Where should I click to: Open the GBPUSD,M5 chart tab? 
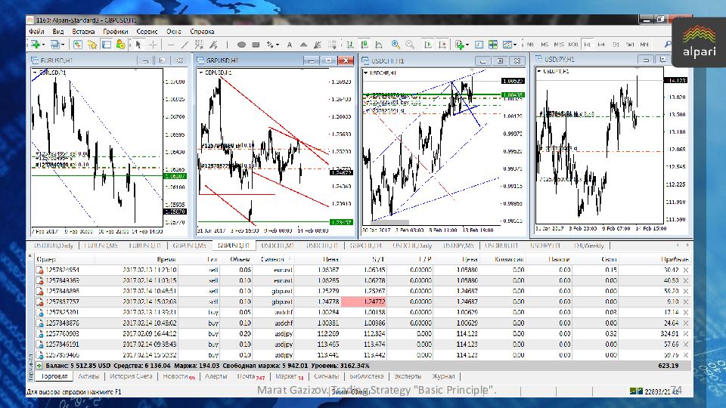[189, 246]
